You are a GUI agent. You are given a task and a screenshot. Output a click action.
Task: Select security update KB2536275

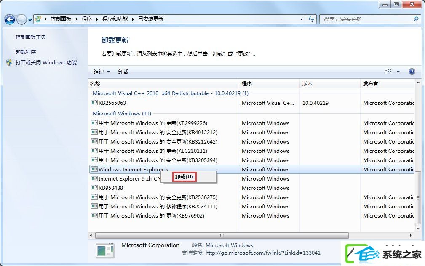(252, 197)
